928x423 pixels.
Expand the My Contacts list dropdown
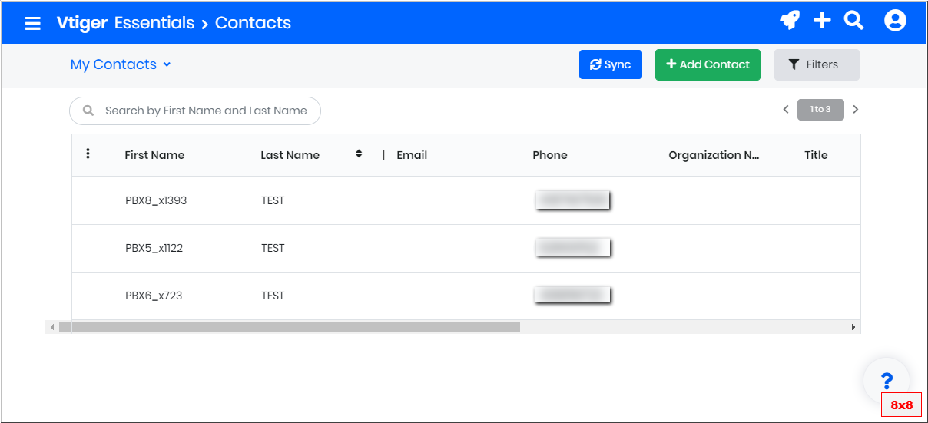120,64
